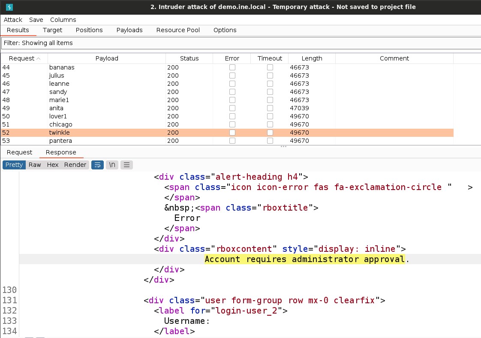The height and width of the screenshot is (338, 481).
Task: Open the hamburger options icon in response viewer
Action: coord(126,165)
